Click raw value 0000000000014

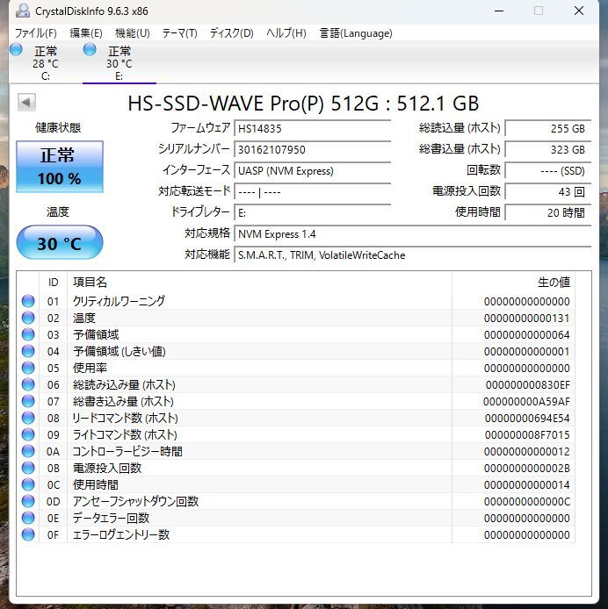pyautogui.click(x=527, y=485)
